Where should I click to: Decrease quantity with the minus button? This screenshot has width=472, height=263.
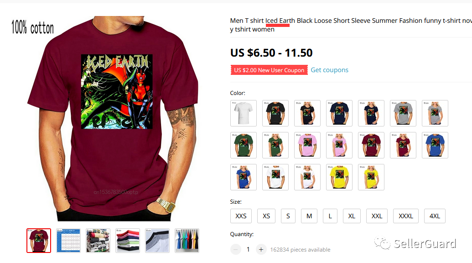tap(235, 249)
